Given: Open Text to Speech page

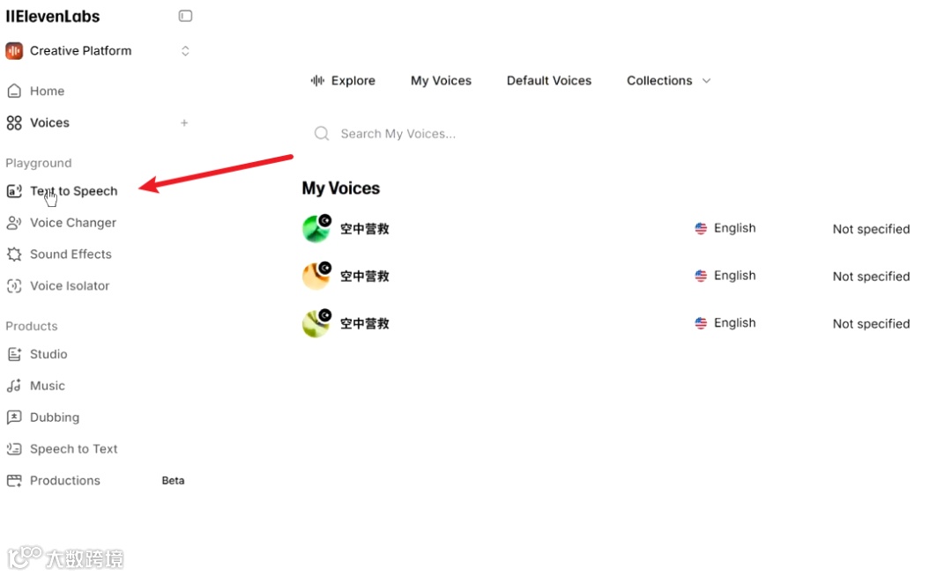Looking at the screenshot, I should pos(74,191).
